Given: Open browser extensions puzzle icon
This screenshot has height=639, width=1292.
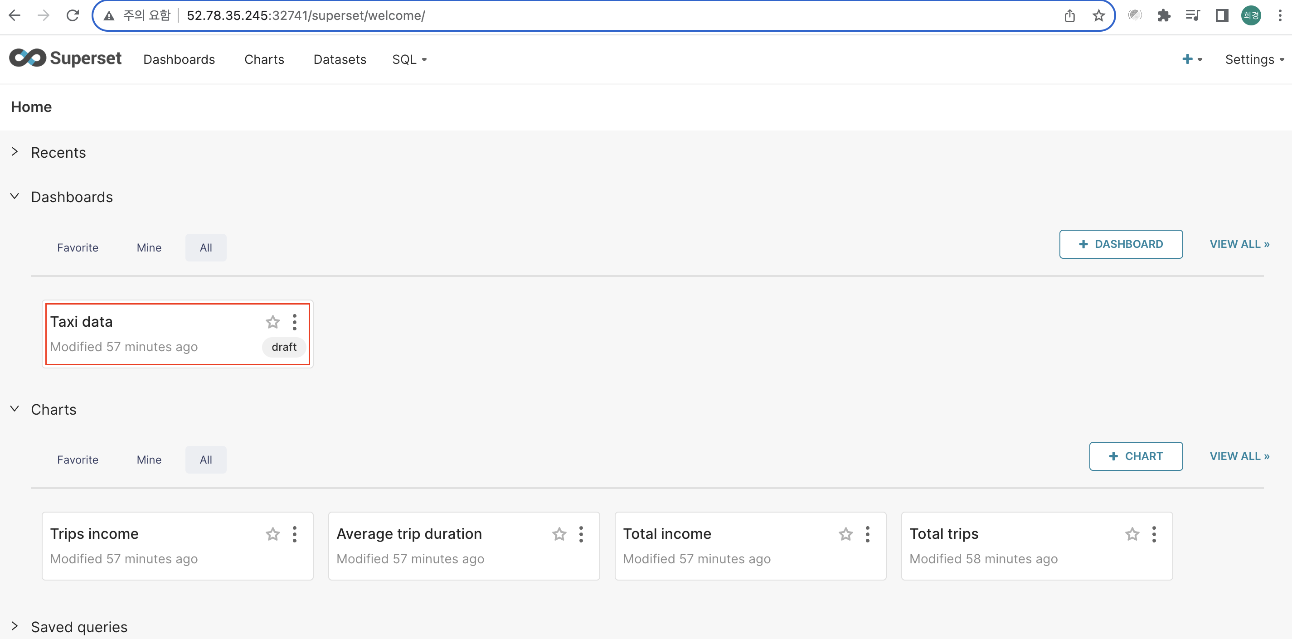Looking at the screenshot, I should (x=1164, y=15).
